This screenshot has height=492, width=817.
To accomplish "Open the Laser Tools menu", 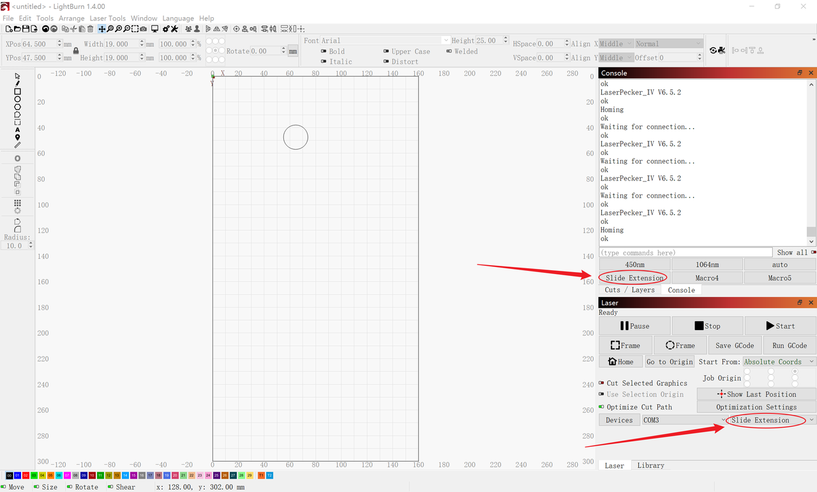I will point(107,18).
